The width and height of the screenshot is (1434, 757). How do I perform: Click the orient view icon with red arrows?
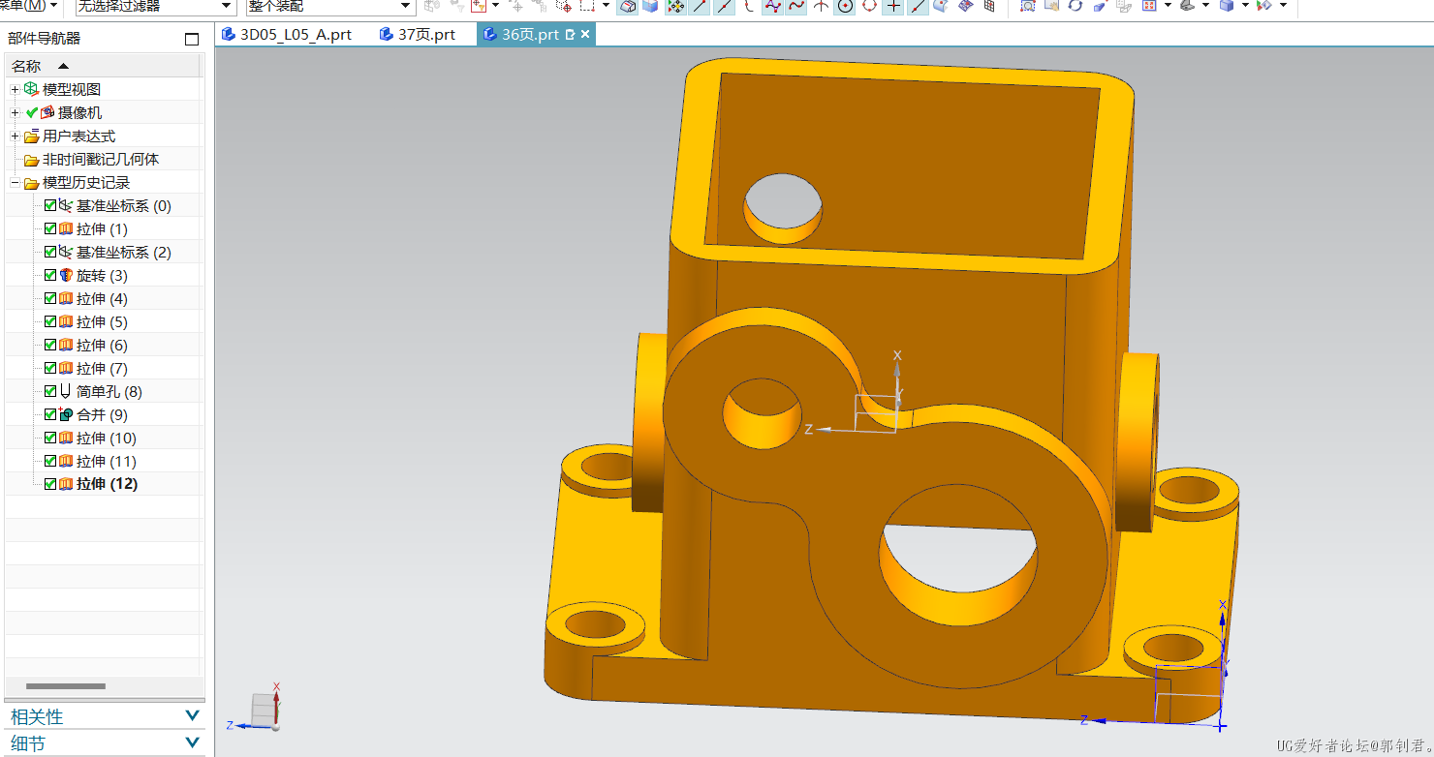point(1148,5)
